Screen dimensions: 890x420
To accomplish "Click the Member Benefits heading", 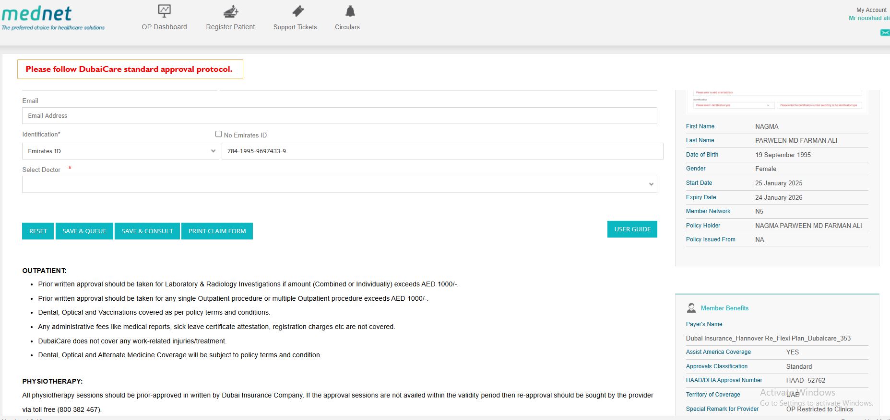I will tap(724, 308).
